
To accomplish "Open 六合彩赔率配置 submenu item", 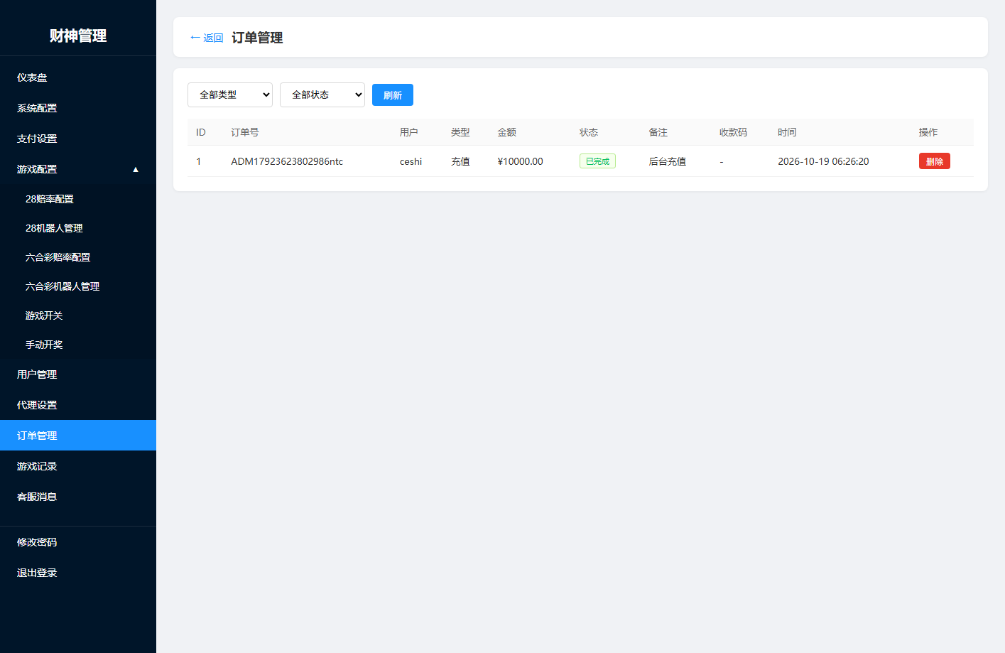I will coord(78,257).
